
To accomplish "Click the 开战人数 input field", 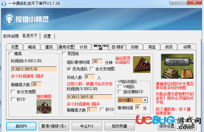I will point(90,77).
